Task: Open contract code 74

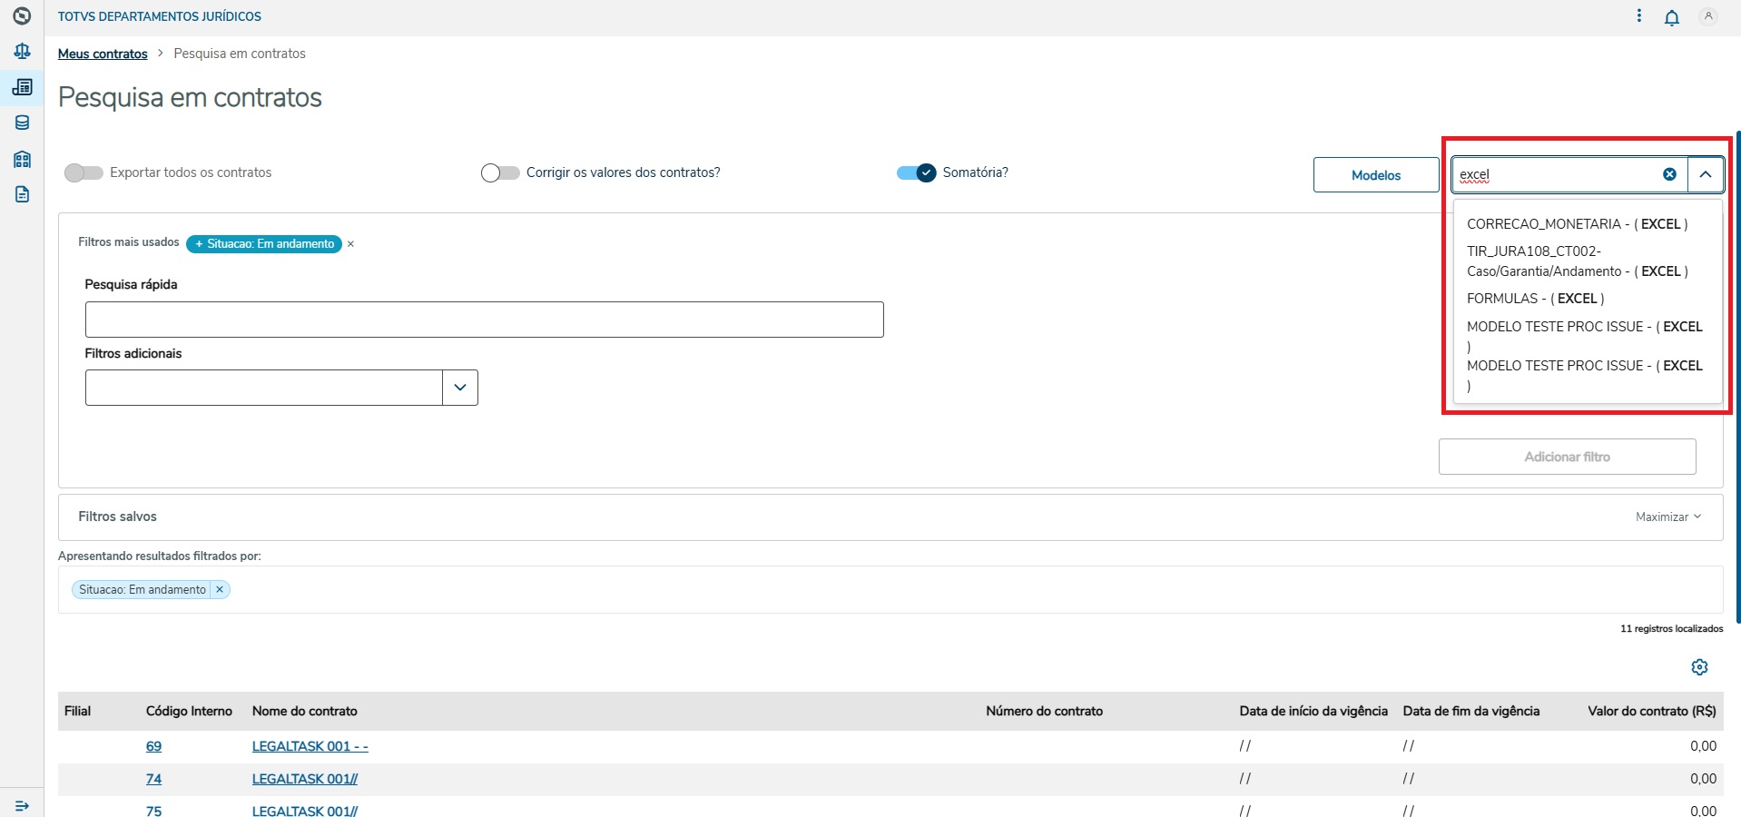Action: 153,779
